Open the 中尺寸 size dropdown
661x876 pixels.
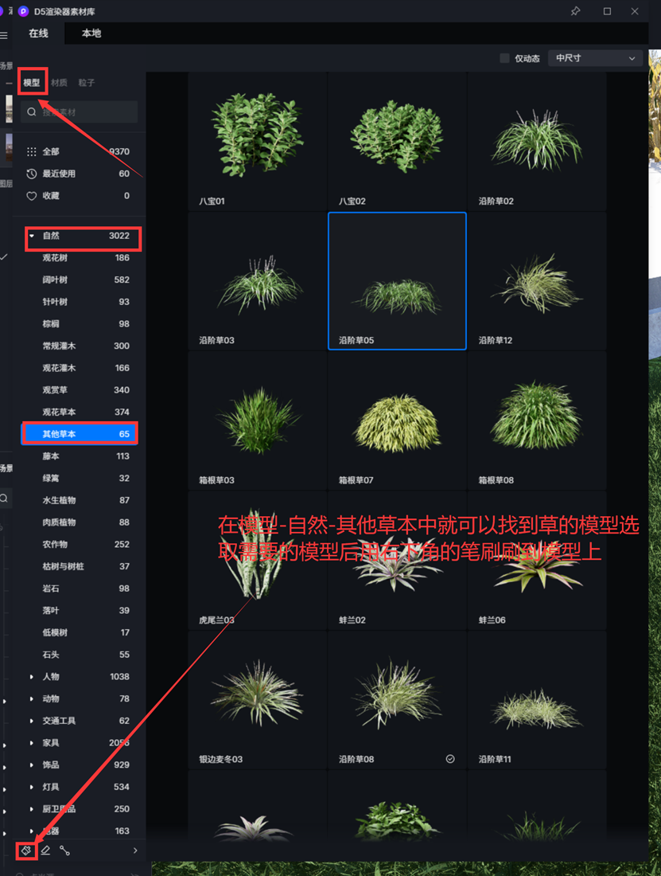(x=595, y=58)
